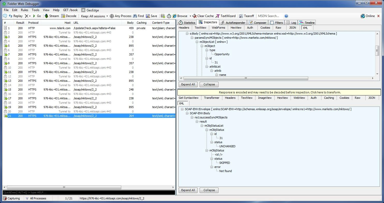
Task: Click the Decode toolbar icon
Action: pyautogui.click(x=63, y=16)
